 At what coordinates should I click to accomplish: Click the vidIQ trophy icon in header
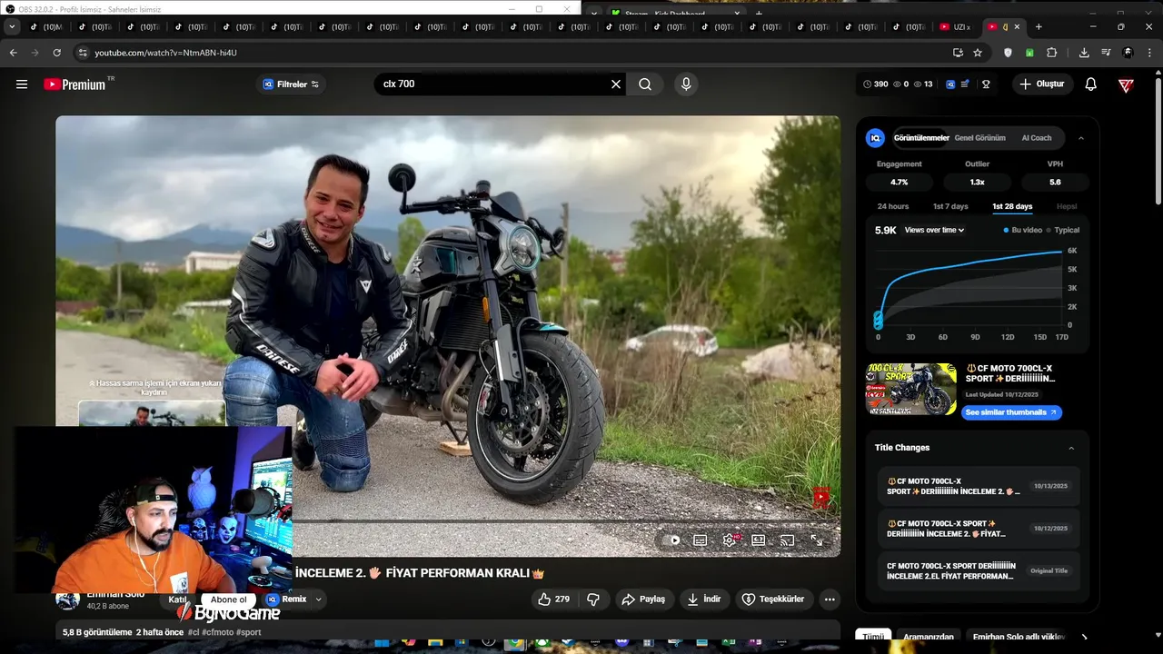(x=986, y=84)
